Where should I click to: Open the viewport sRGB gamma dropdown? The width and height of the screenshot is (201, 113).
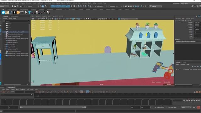click(129, 19)
